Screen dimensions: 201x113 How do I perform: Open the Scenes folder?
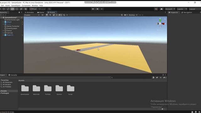[x=59, y=90]
